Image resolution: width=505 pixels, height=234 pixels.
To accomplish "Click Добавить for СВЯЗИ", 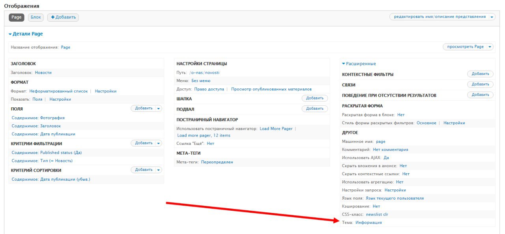I will tap(480, 84).
